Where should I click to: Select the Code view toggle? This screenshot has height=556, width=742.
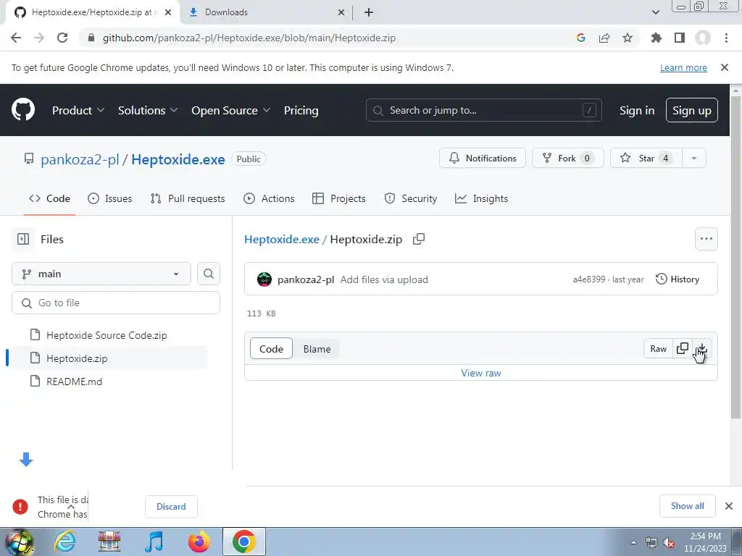click(x=271, y=349)
